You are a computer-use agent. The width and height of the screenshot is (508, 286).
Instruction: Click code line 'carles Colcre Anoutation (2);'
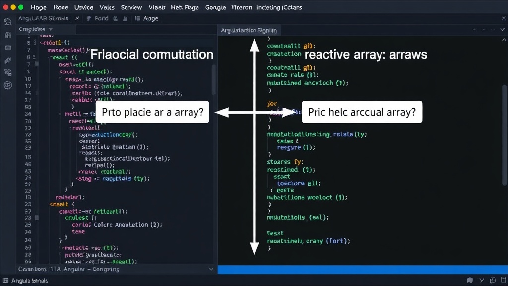117,225
